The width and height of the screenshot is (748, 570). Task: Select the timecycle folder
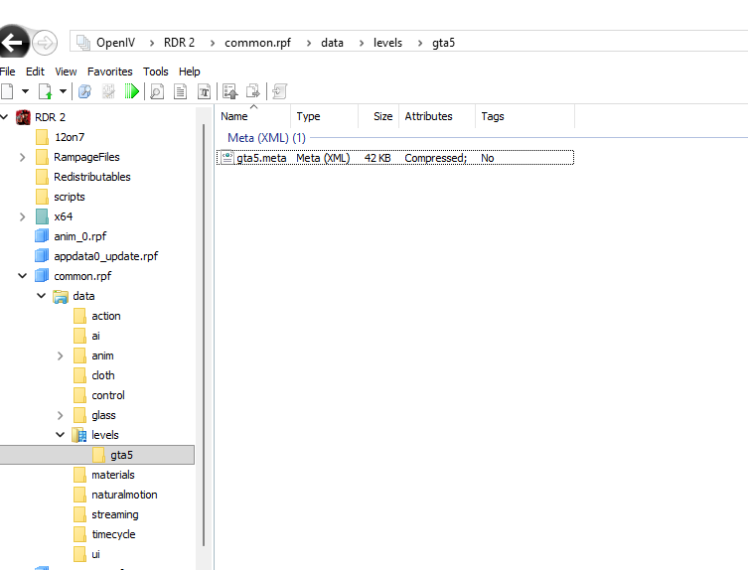point(113,534)
